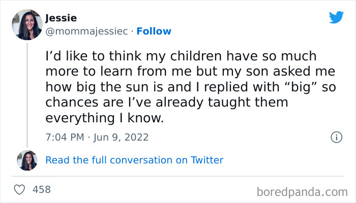
Task: Click the @mommajessiec handle
Action: 86,31
